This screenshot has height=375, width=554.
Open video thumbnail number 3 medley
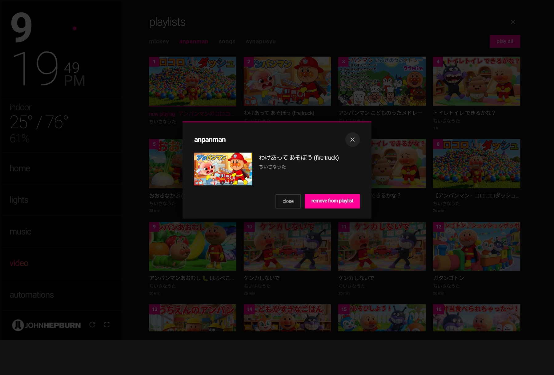[382, 81]
